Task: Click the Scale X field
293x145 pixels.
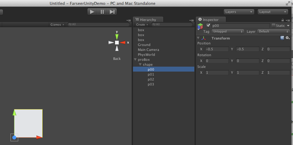Action: 217,72
